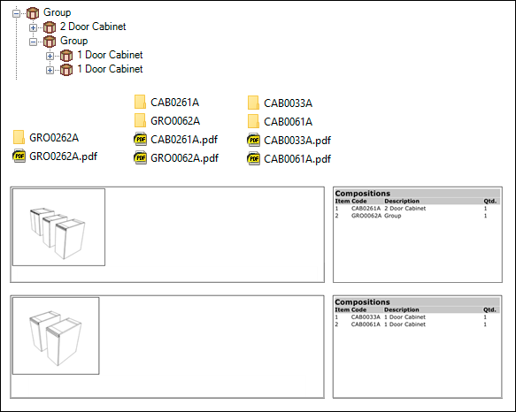This screenshot has height=412, width=516.
Task: Select the CAB0061A.pdf file name
Action: tap(297, 159)
